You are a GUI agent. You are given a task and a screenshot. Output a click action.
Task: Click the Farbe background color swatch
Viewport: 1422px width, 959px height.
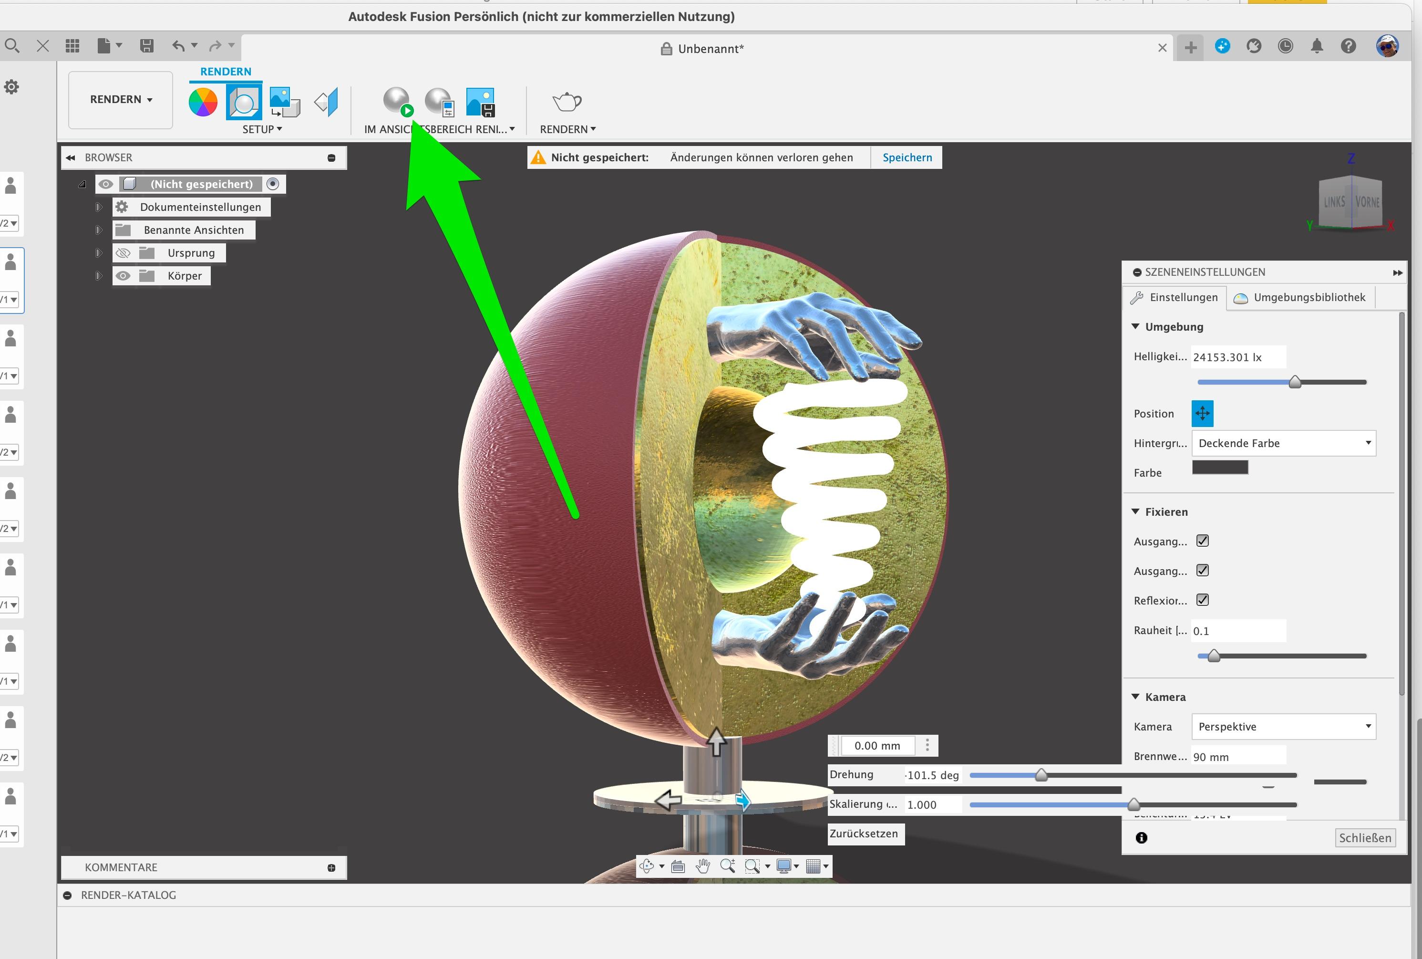coord(1220,467)
